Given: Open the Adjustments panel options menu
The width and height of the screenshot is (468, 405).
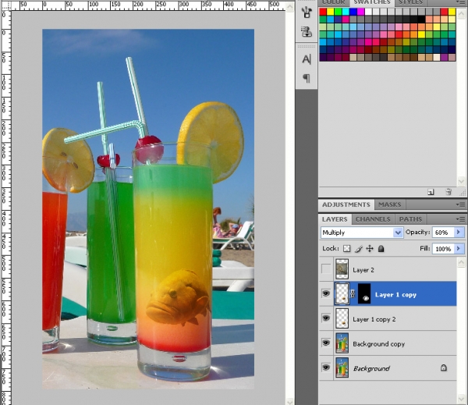Looking at the screenshot, I should tap(460, 204).
